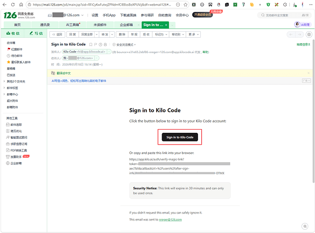Open 红旗邮件 flagged mail folder
This screenshot has width=315, height=233.
[x=17, y=49]
